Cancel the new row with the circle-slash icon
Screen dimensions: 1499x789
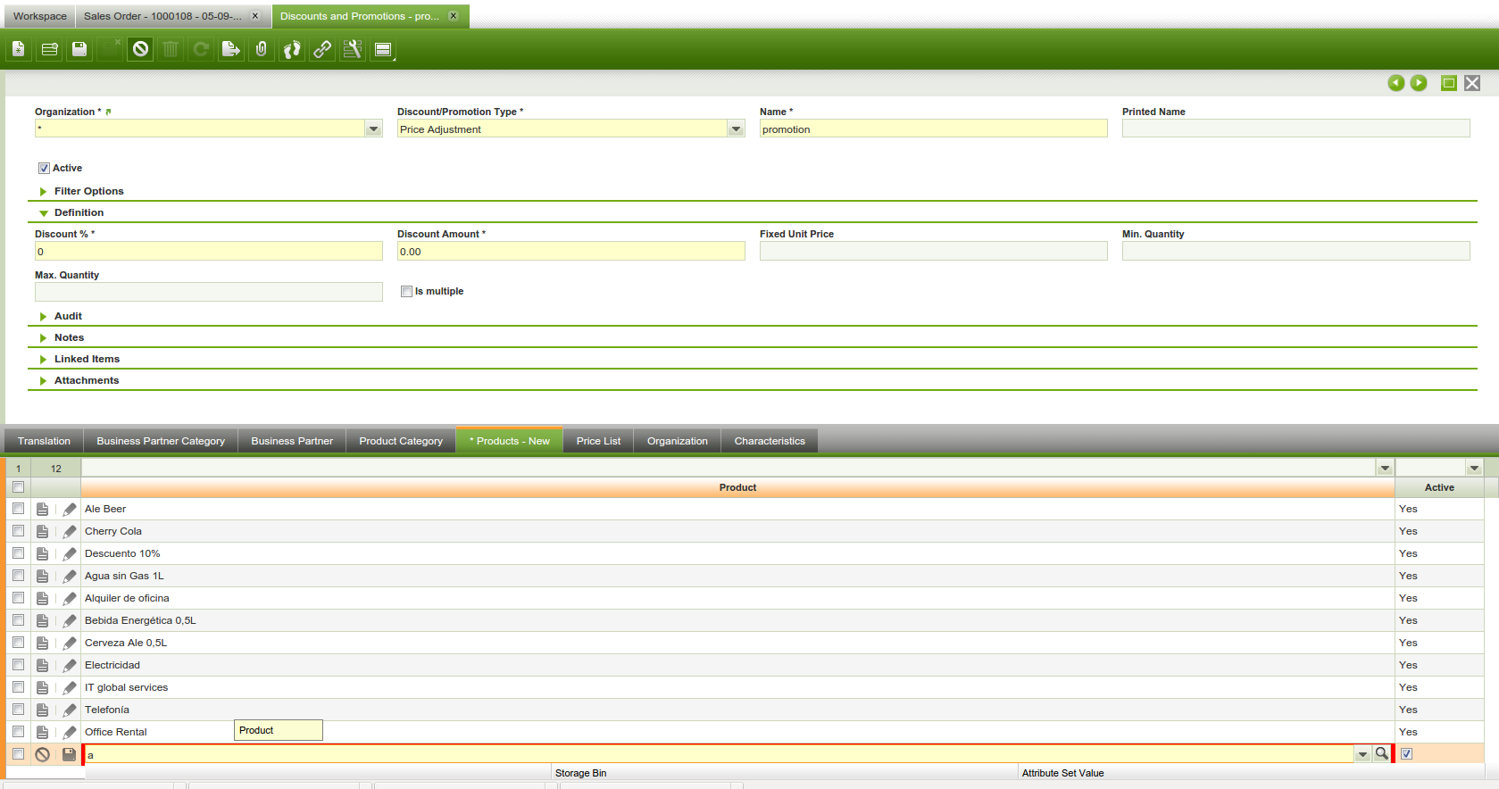[x=42, y=755]
